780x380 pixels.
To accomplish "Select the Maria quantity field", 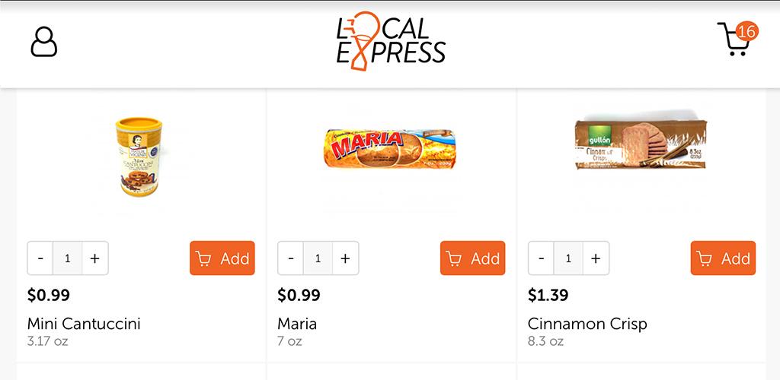I will (x=318, y=258).
